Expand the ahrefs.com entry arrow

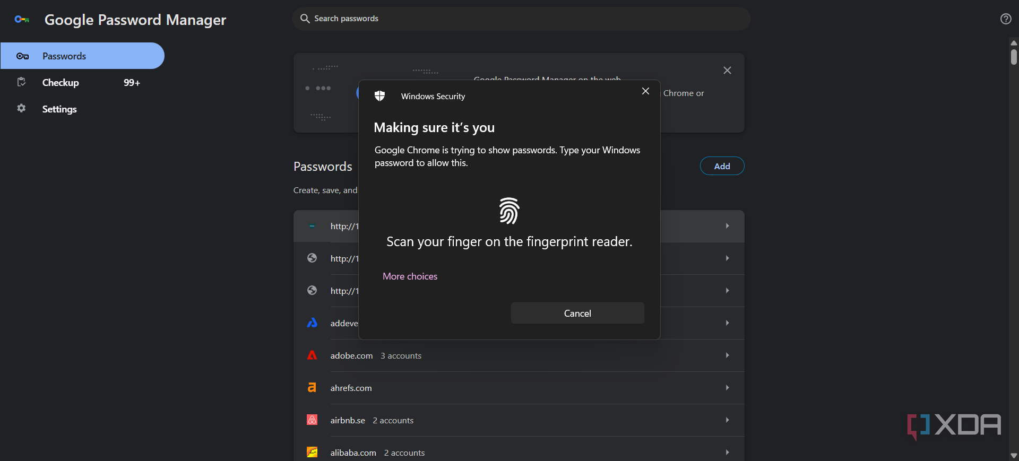727,388
